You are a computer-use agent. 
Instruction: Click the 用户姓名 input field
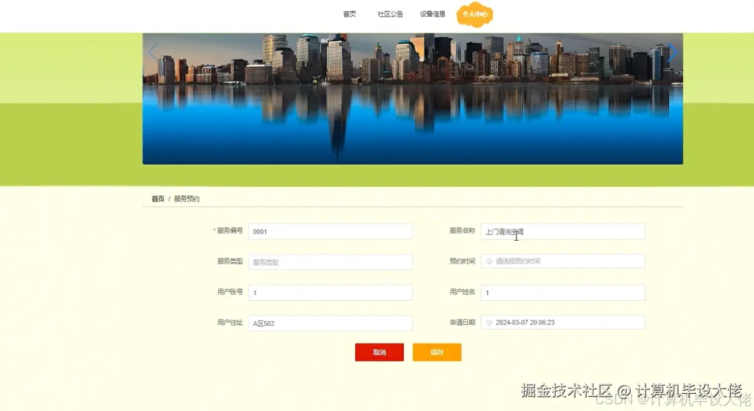(562, 292)
